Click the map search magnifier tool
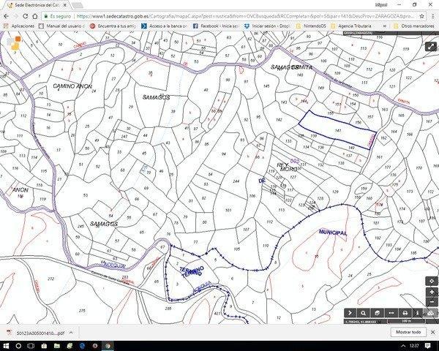Viewport: 439px width, 351px height. click(x=363, y=312)
